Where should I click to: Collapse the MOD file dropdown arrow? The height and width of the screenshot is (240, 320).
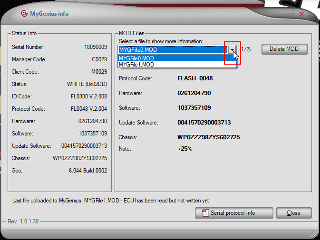coord(232,49)
